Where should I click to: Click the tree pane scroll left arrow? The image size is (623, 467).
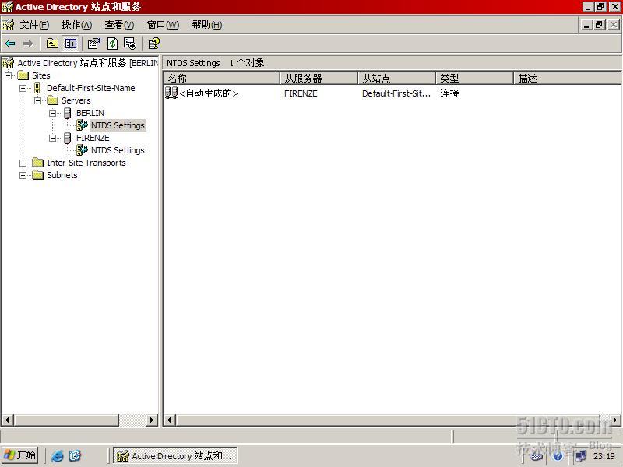8,420
